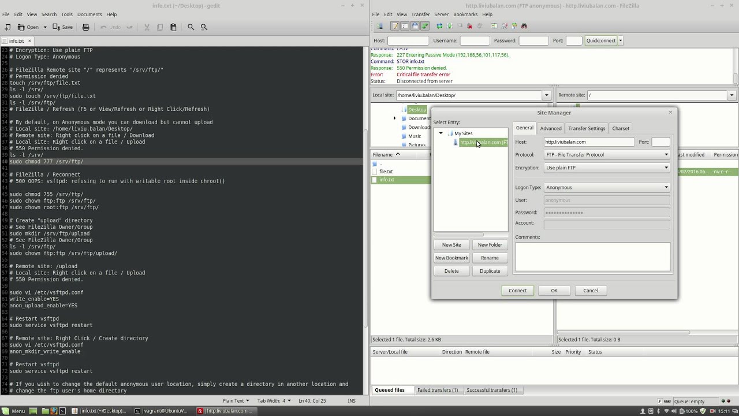The height and width of the screenshot is (416, 739).
Task: Toggle remote directory tree icon in FileZilla
Action: [x=415, y=26]
